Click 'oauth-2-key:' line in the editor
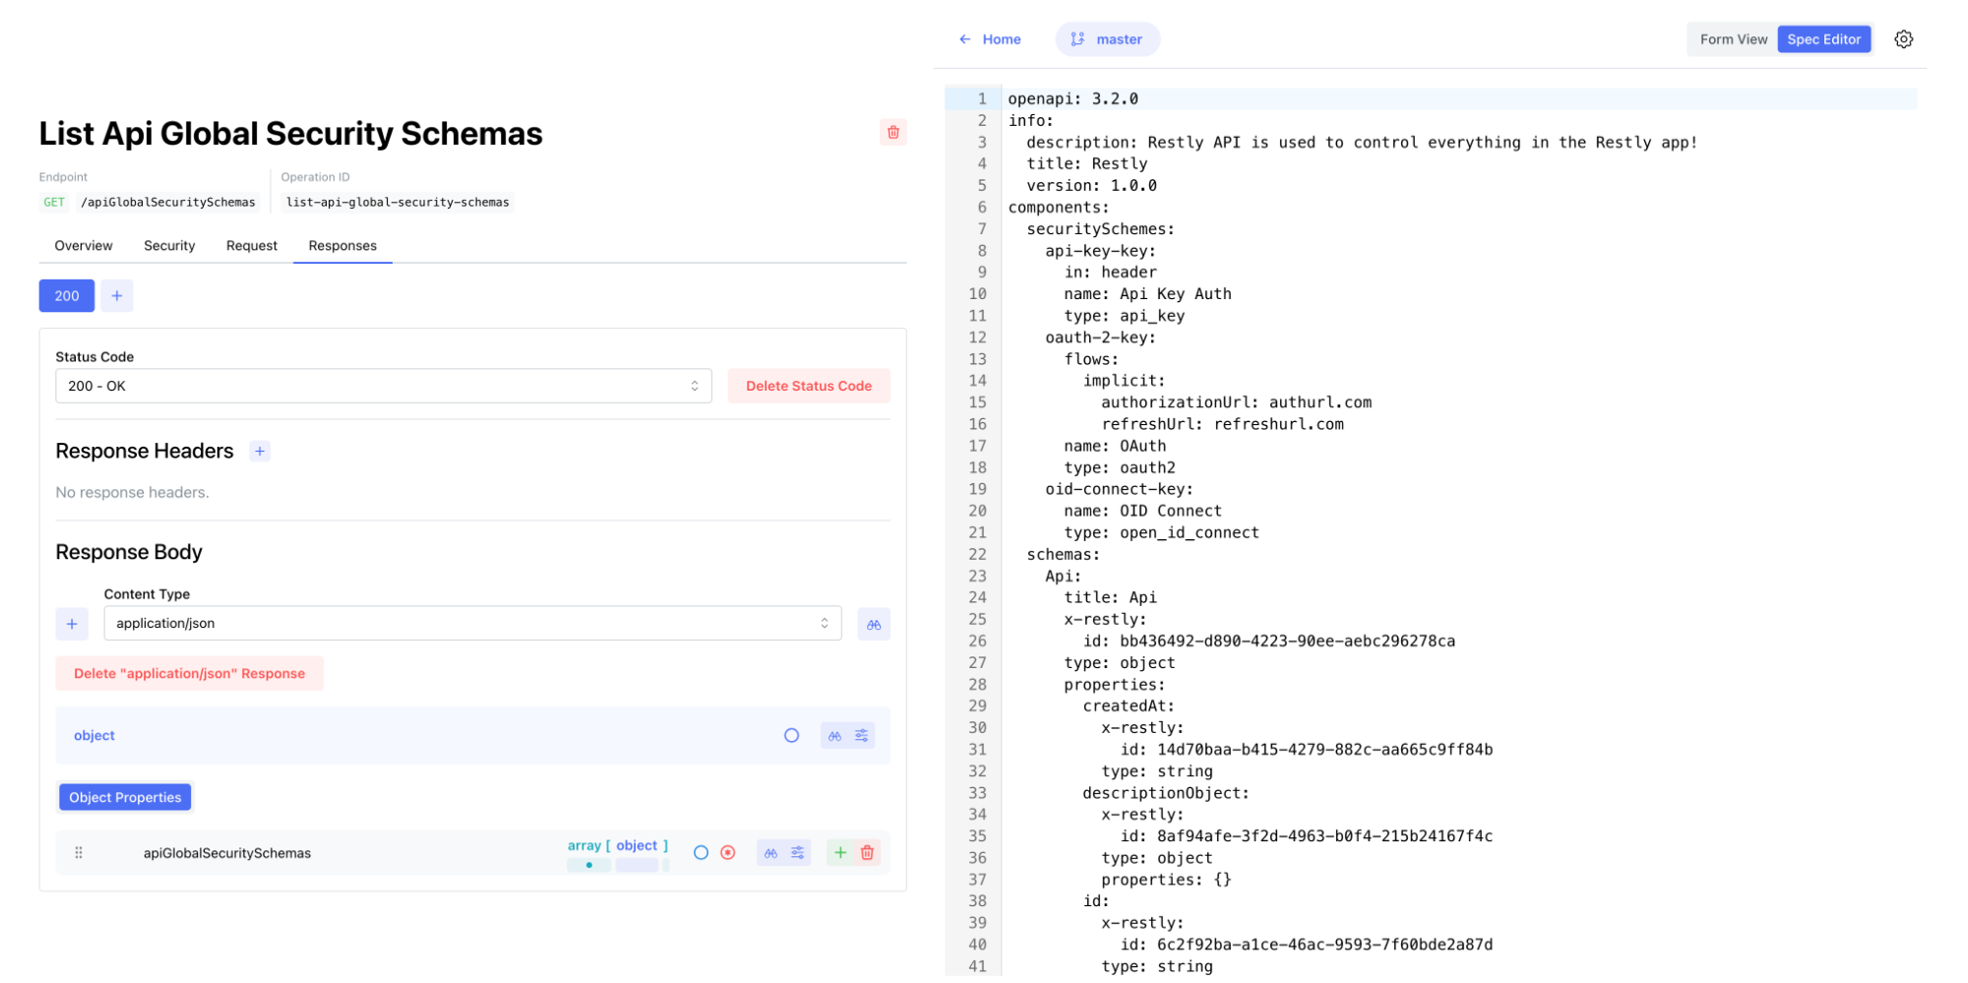1968x983 pixels. [x=1101, y=337]
